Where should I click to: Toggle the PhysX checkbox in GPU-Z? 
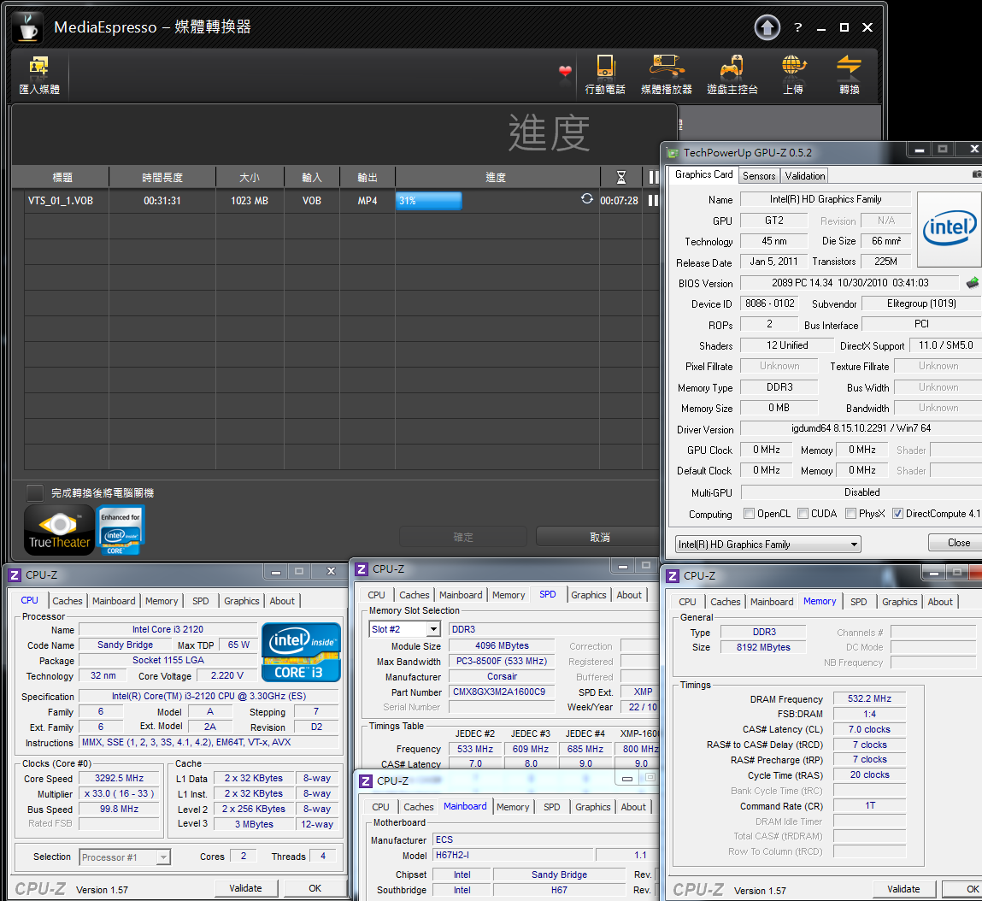pyautogui.click(x=850, y=513)
